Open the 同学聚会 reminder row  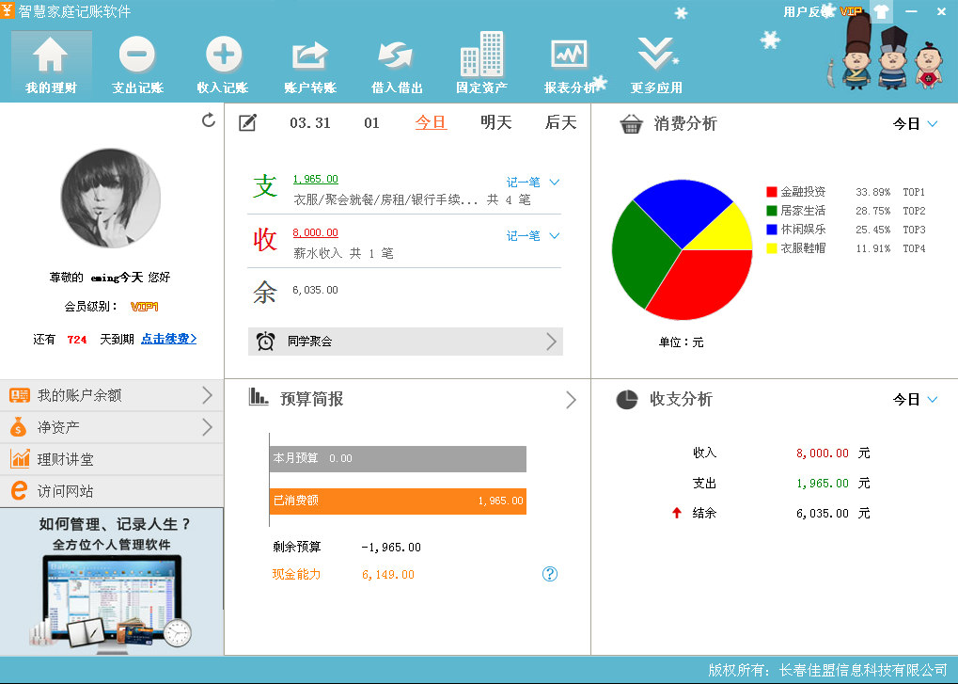(x=405, y=342)
